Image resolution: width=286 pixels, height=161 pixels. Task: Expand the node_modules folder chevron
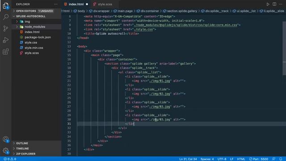tap(17, 27)
